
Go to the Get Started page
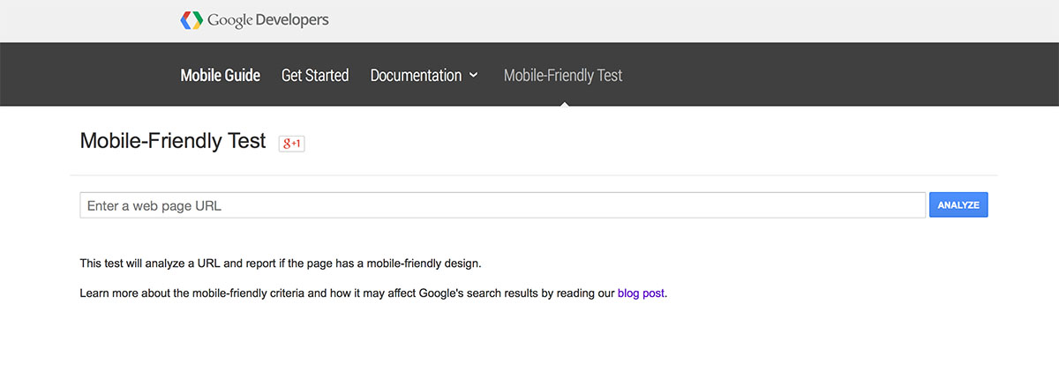(315, 75)
